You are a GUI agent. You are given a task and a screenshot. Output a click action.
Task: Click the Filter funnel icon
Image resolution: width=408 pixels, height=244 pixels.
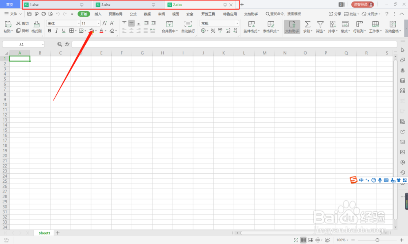320,24
